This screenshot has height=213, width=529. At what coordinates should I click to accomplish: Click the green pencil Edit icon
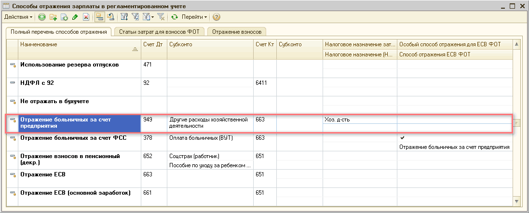coord(75,17)
